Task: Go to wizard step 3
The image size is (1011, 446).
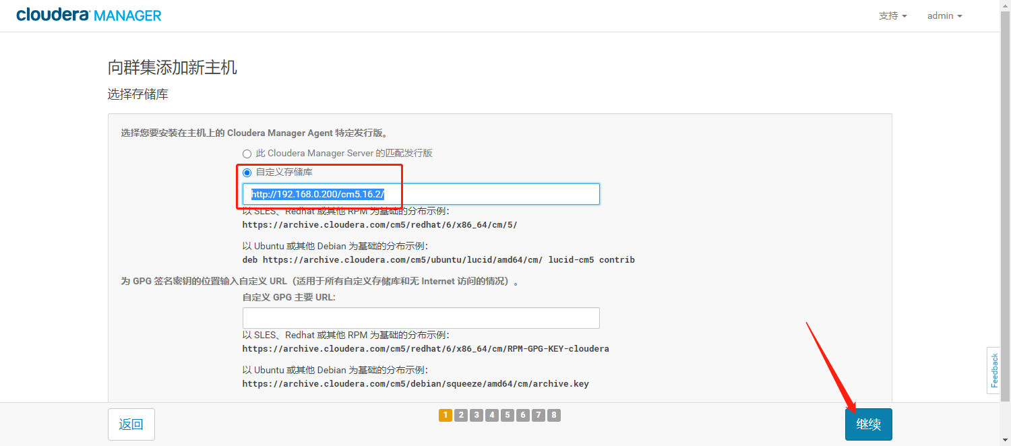Action: tap(477, 415)
